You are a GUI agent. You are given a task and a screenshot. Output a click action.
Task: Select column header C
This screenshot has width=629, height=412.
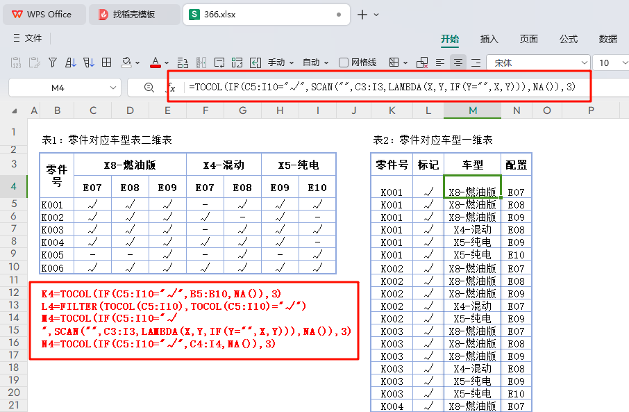click(92, 110)
